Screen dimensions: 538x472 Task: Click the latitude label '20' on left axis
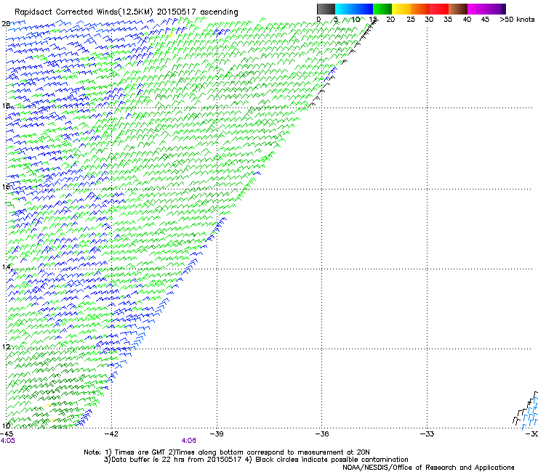[x=6, y=24]
